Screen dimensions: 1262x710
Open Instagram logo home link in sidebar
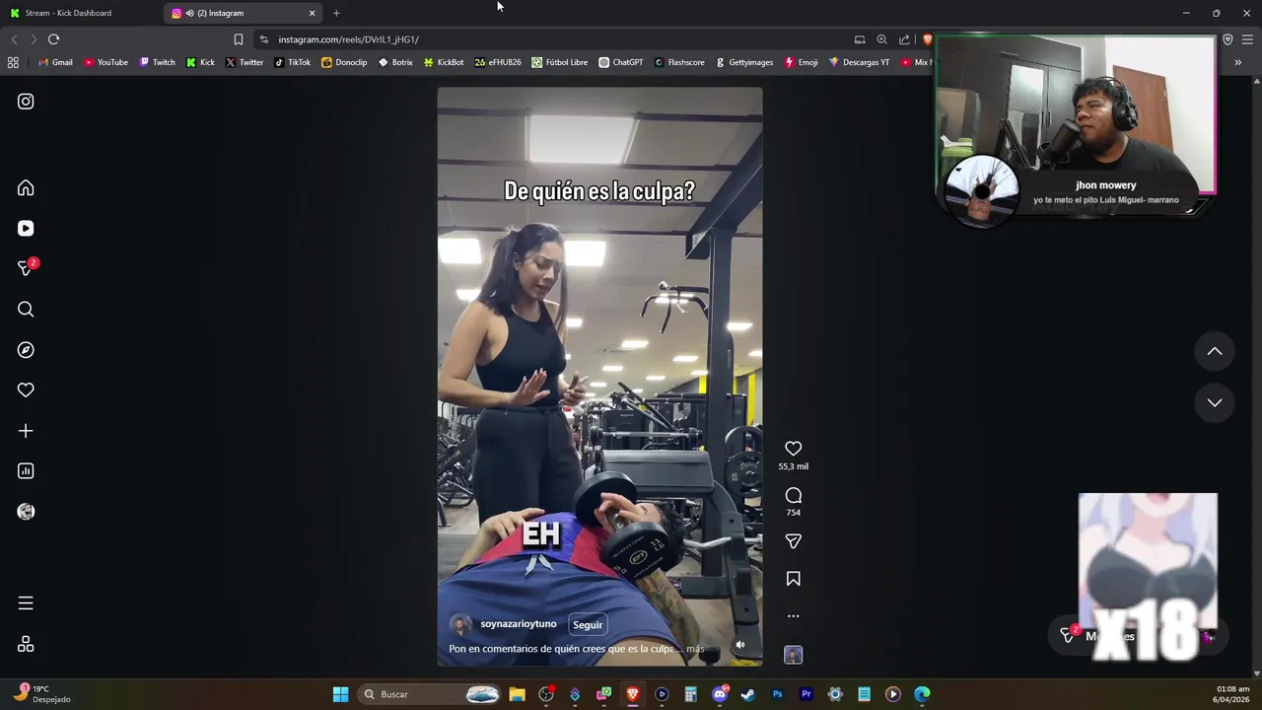[26, 102]
